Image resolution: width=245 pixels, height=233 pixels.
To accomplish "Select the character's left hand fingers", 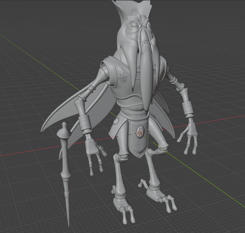I will pos(191,139).
